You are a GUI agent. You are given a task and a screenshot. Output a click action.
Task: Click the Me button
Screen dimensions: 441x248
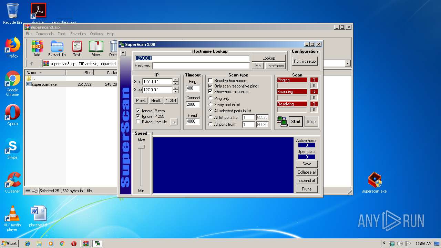pyautogui.click(x=258, y=66)
